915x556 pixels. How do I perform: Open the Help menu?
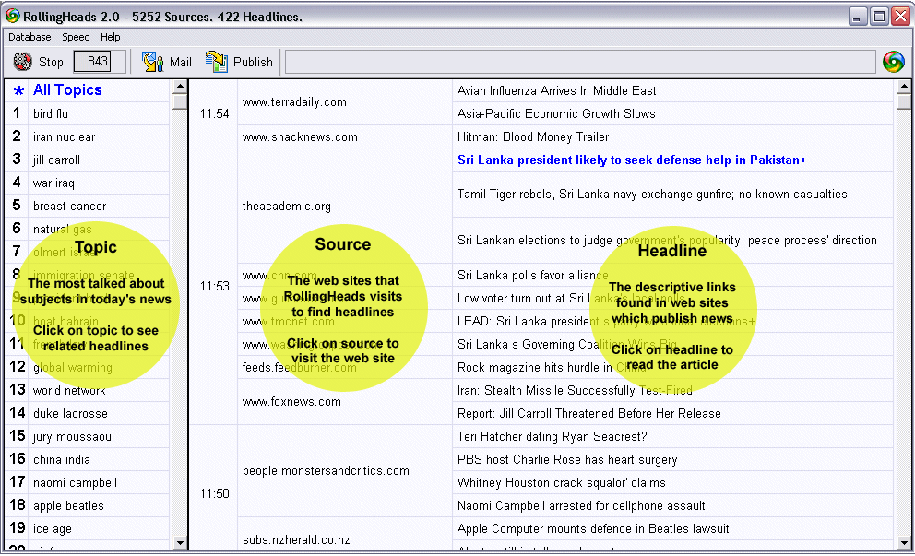tap(111, 37)
